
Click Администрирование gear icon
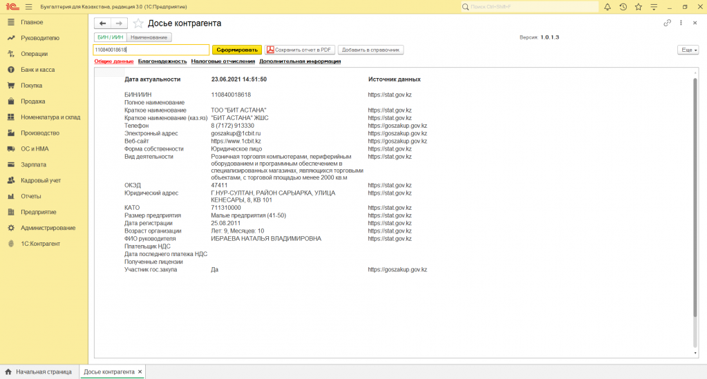tap(11, 228)
